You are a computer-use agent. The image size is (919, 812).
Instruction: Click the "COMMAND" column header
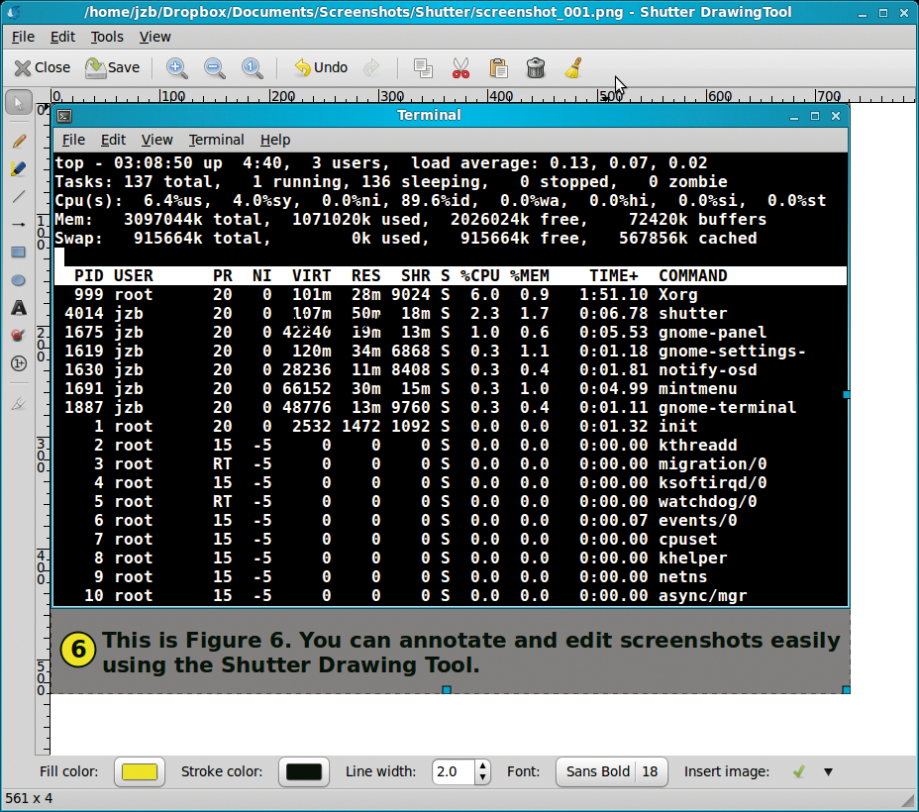693,276
